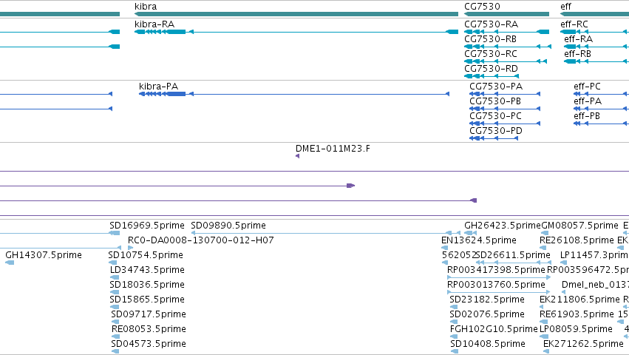Screen dimensions: 629x355
Task: Select SD10408.5prime EST
Action: pos(455,351)
